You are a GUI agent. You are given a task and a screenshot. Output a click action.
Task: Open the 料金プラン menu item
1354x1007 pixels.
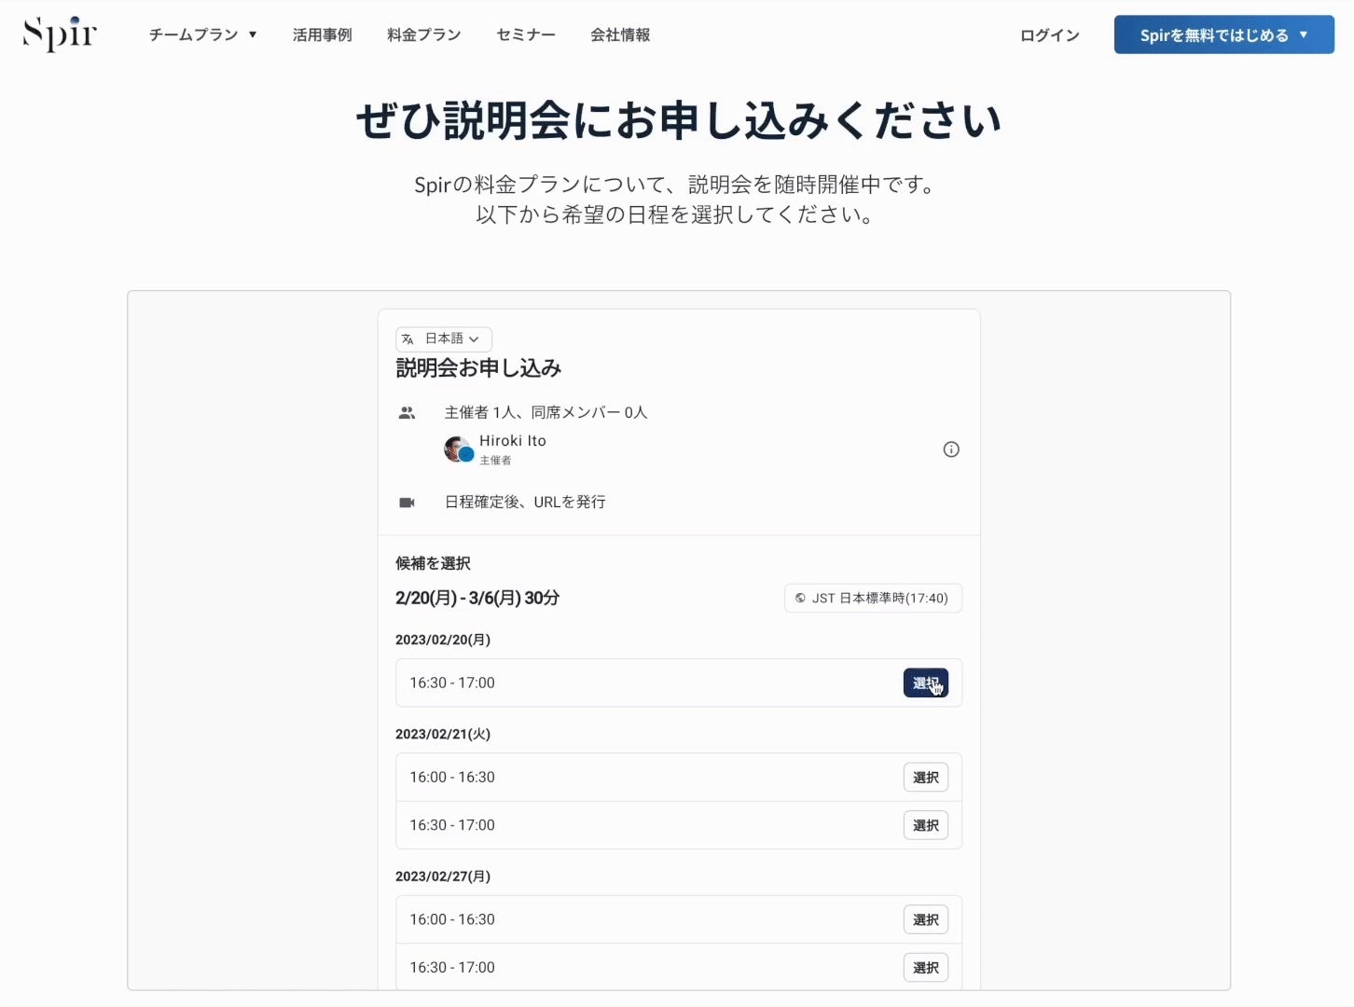(424, 34)
